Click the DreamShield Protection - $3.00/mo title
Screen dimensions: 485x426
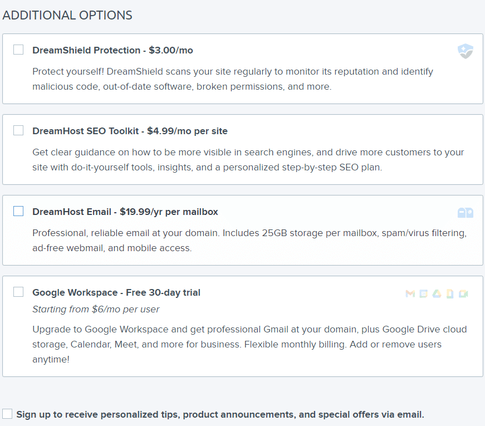112,50
